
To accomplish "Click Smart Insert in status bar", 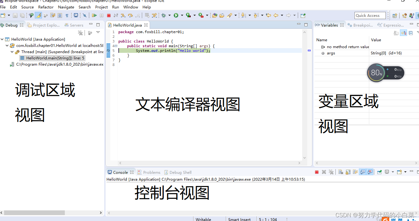I will click(240, 219).
